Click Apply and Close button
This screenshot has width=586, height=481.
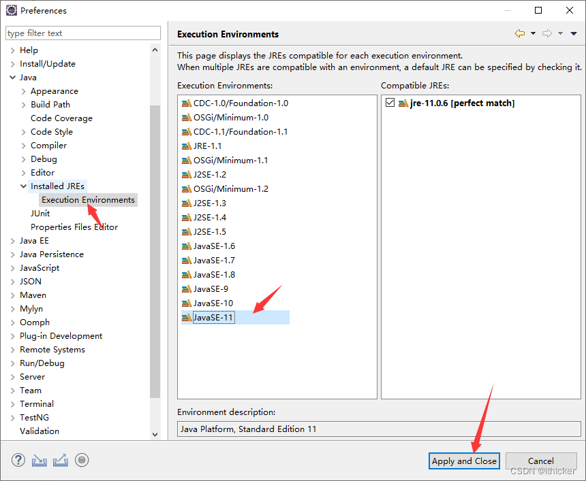coord(464,461)
